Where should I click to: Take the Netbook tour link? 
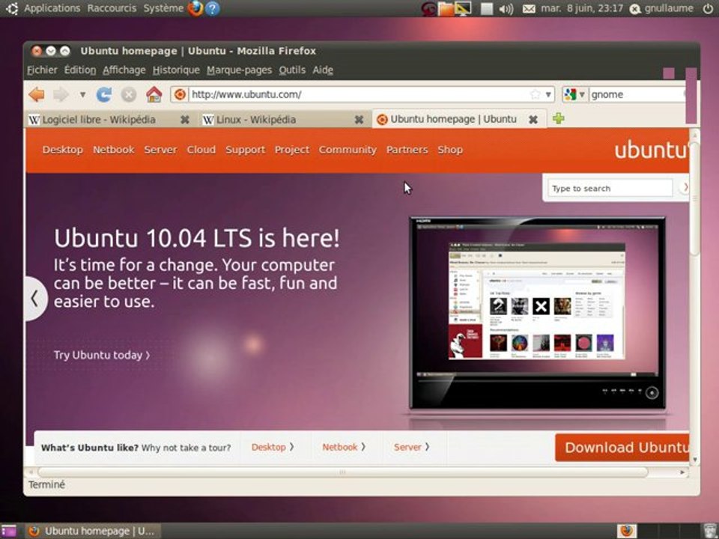344,447
